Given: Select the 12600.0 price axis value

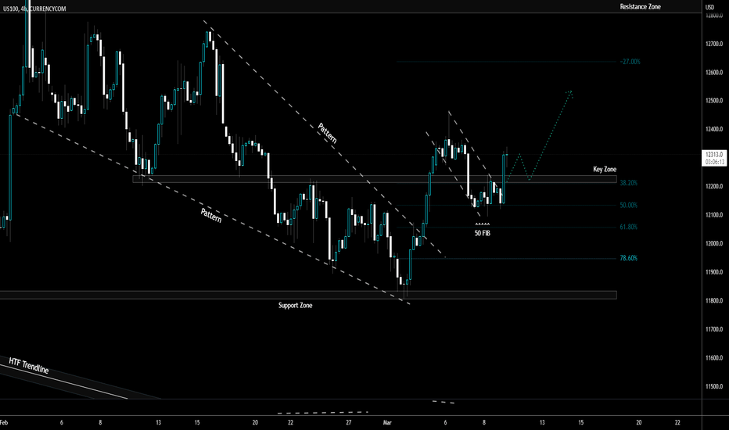Looking at the screenshot, I should [x=714, y=73].
